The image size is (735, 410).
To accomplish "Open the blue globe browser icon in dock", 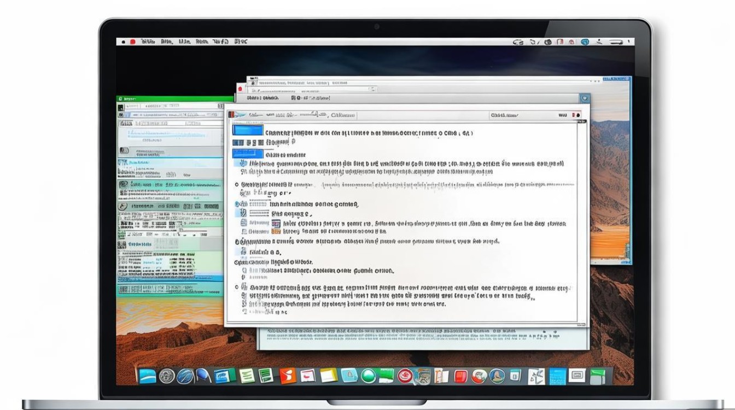I will [x=185, y=376].
